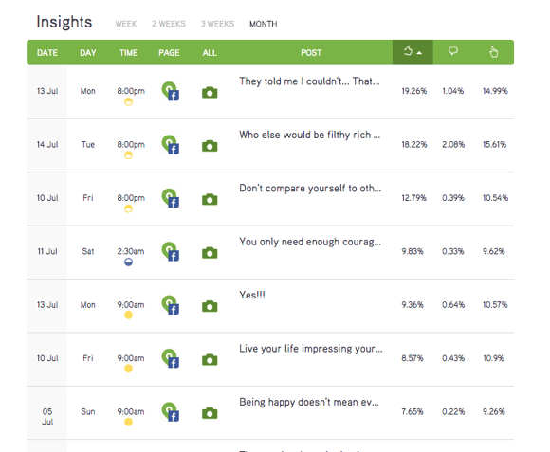
Task: Click the moon icon under 2:30am
Action: (x=128, y=262)
